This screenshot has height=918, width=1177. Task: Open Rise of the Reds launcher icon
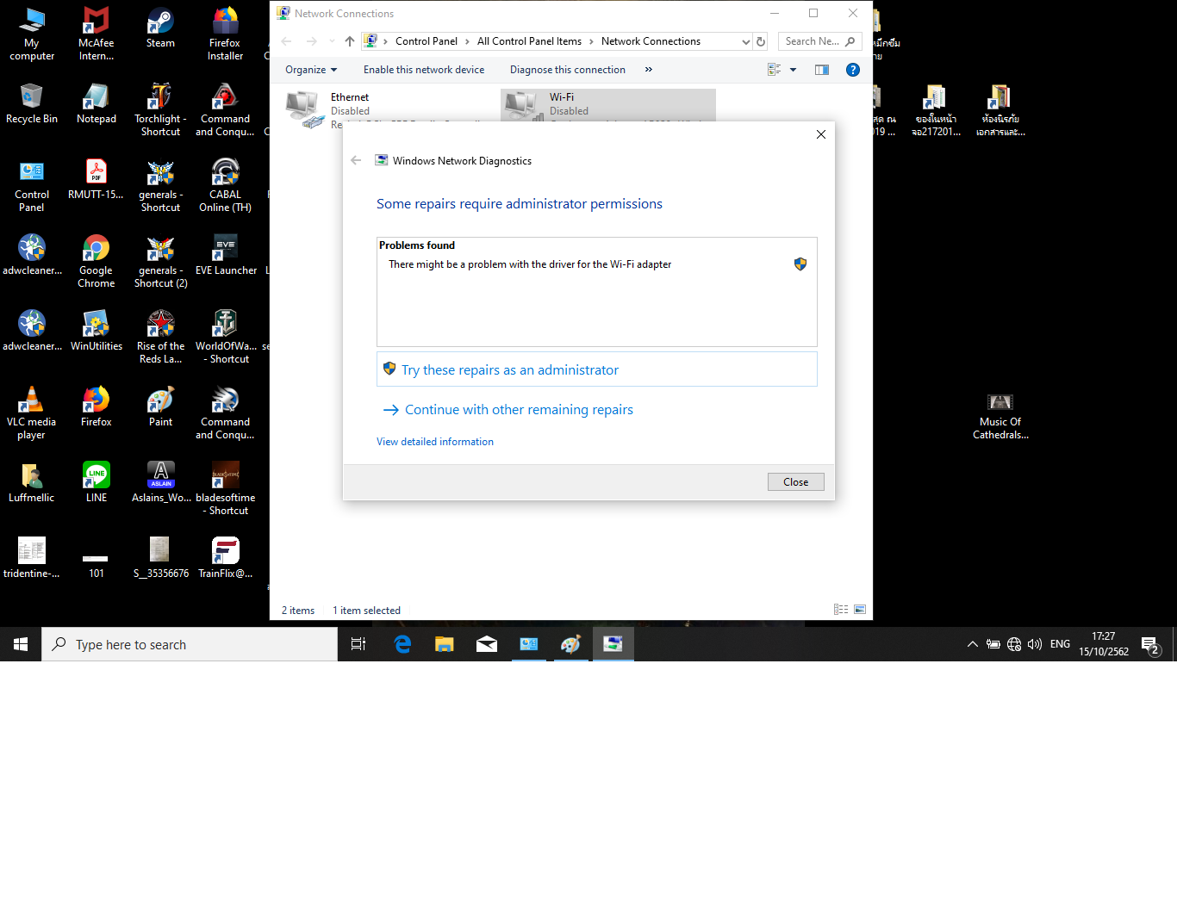[160, 338]
